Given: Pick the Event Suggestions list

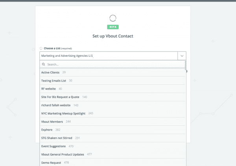Looking at the screenshot, I should [112, 146].
